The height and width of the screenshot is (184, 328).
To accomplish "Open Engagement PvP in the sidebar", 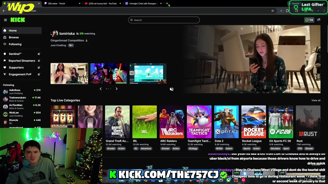I will point(22,74).
